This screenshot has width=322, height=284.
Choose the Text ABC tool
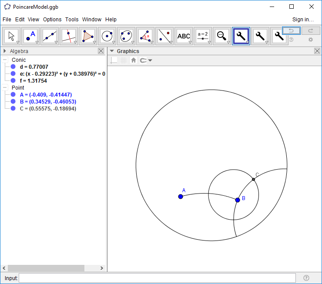(184, 36)
